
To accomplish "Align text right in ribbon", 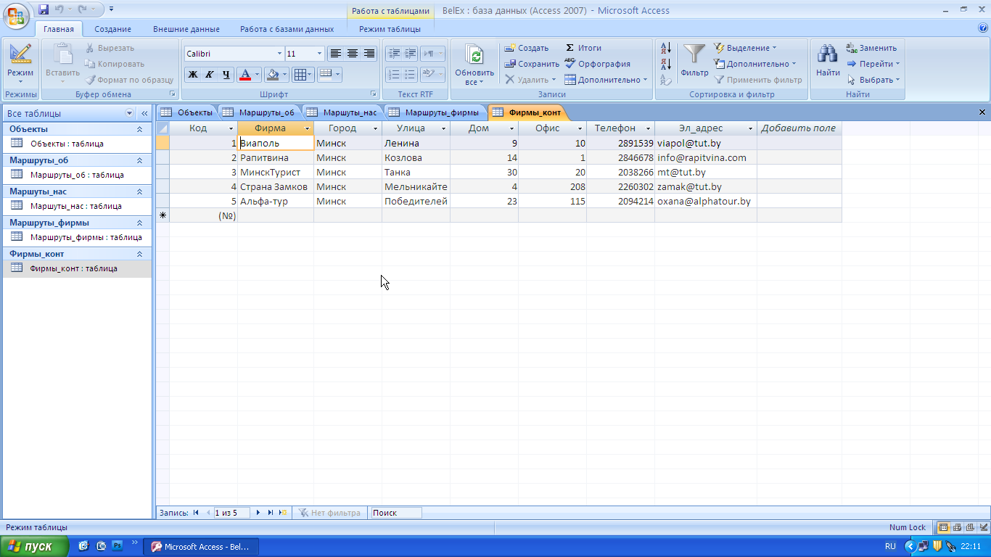I will tap(369, 54).
